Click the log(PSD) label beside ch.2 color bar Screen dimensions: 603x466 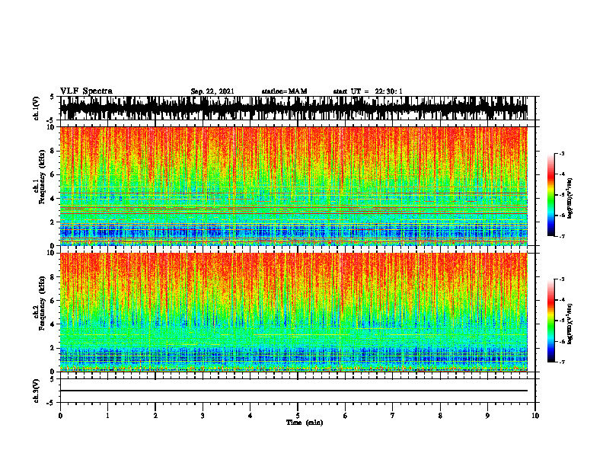pos(569,324)
